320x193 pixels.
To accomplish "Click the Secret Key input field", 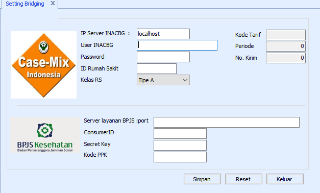I will pyautogui.click(x=180, y=145).
